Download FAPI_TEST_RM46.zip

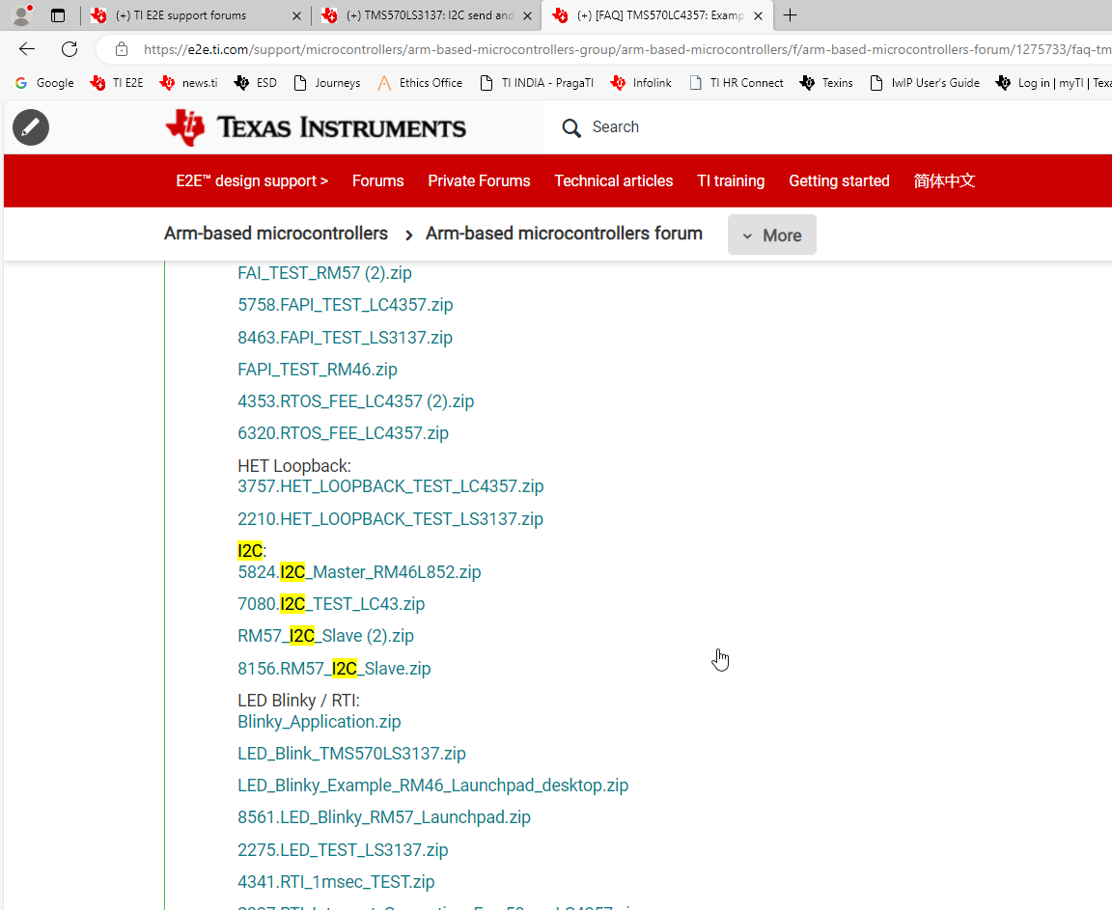(317, 370)
